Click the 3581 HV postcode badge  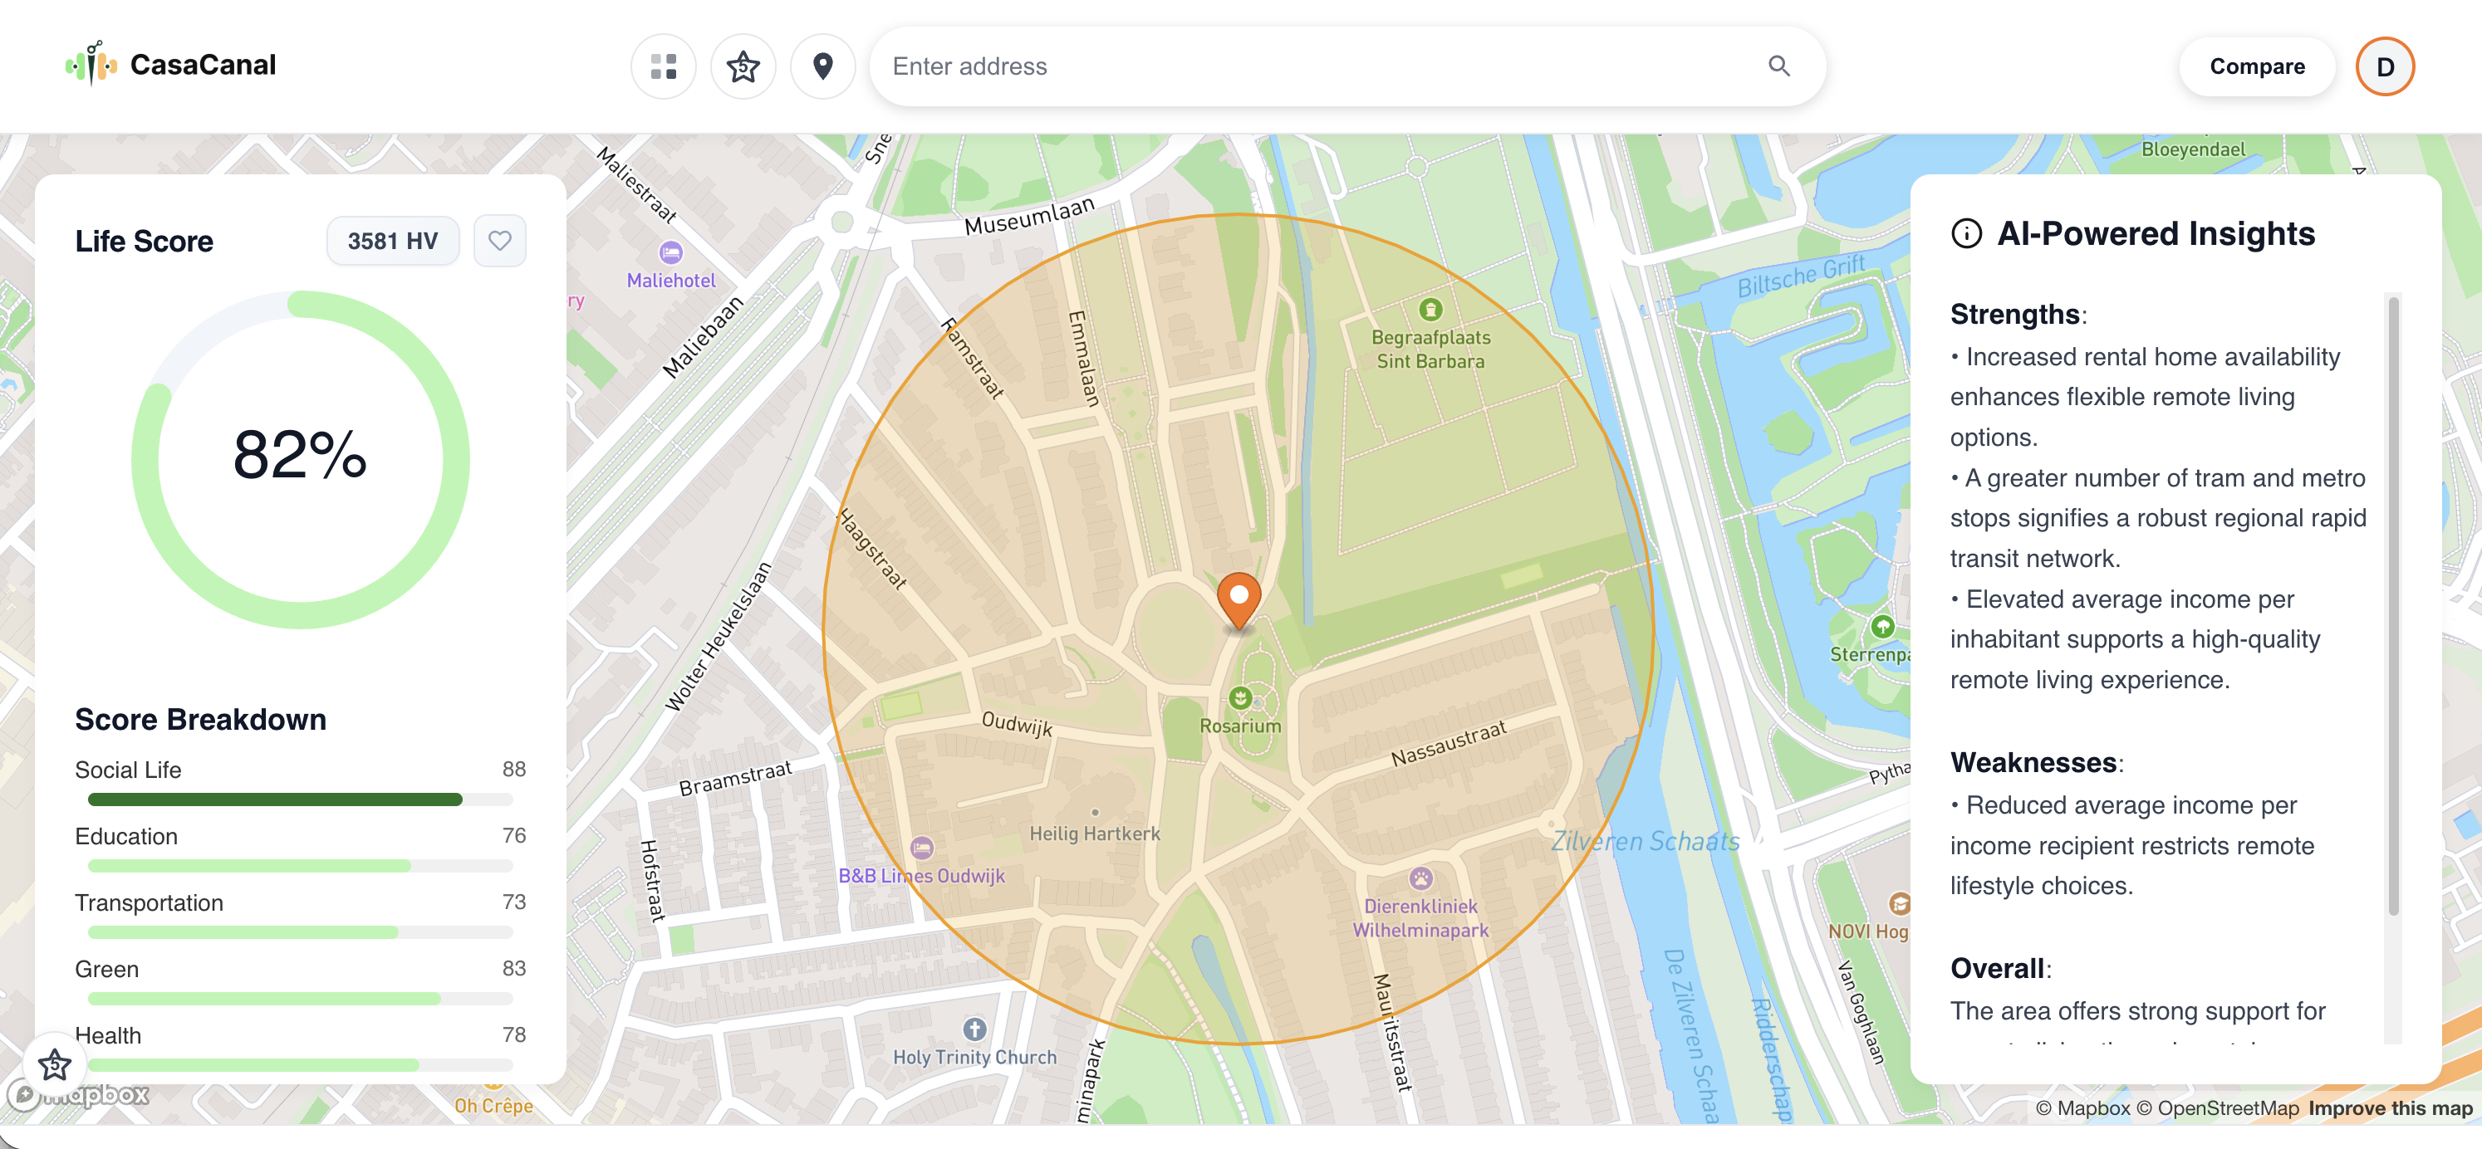pos(392,241)
